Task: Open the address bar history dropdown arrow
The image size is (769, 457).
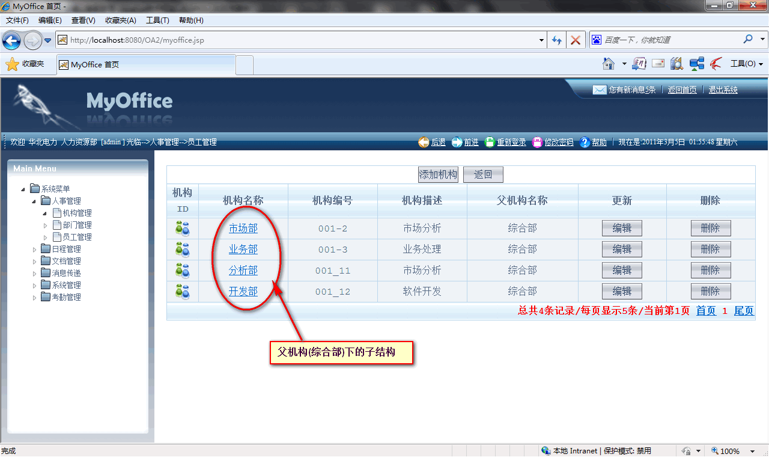Action: (541, 40)
